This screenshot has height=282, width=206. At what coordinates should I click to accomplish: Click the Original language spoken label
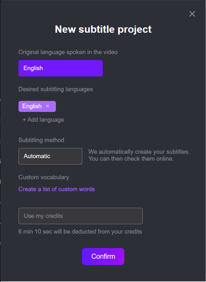pos(68,52)
